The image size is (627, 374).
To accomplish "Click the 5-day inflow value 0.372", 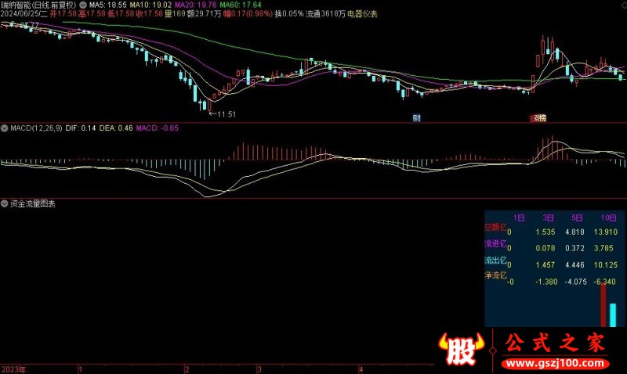I will coord(575,248).
